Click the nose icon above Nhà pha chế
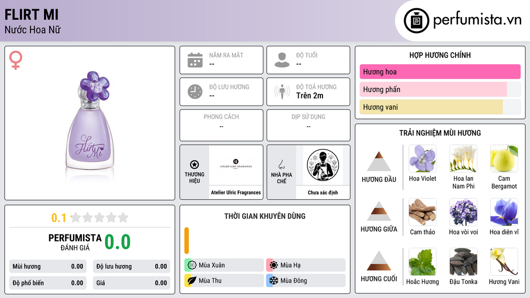The image size is (530, 298). [x=281, y=165]
